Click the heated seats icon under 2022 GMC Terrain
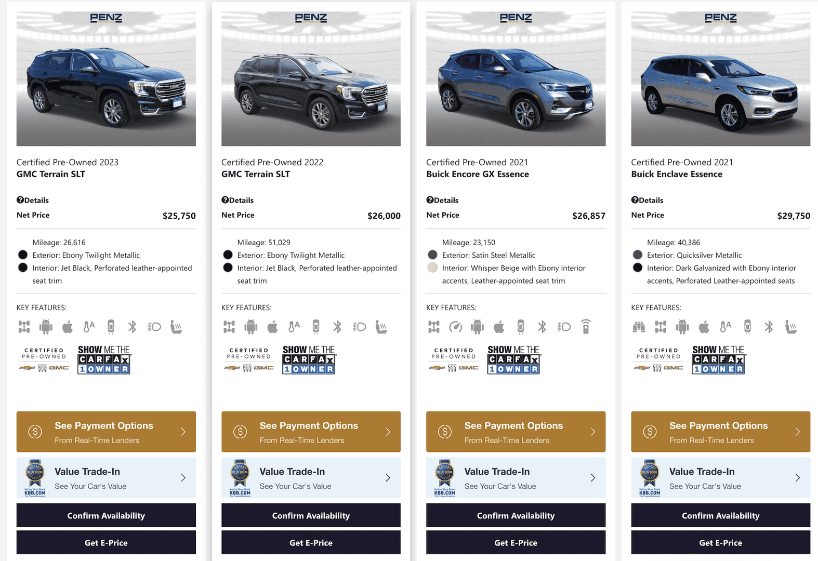 pos(381,327)
